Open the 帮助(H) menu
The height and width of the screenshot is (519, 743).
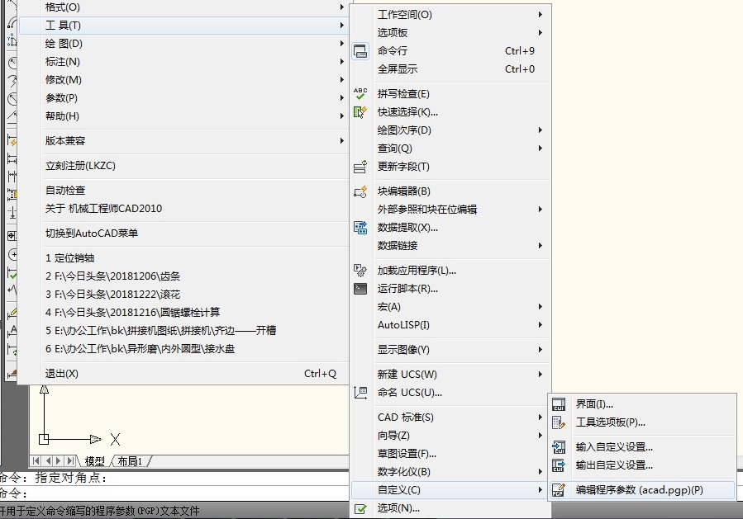point(183,116)
